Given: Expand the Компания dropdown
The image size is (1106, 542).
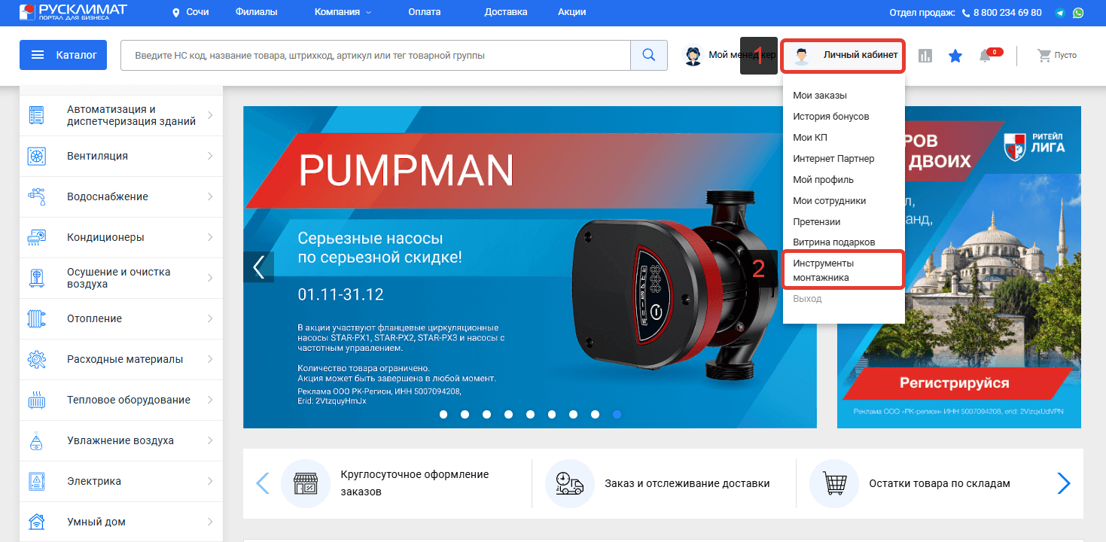Looking at the screenshot, I should (x=343, y=12).
